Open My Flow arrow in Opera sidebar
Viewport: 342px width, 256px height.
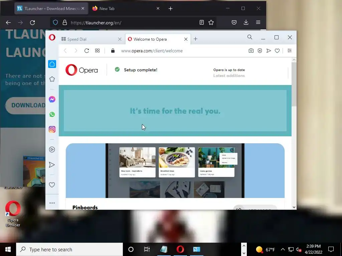click(x=52, y=165)
